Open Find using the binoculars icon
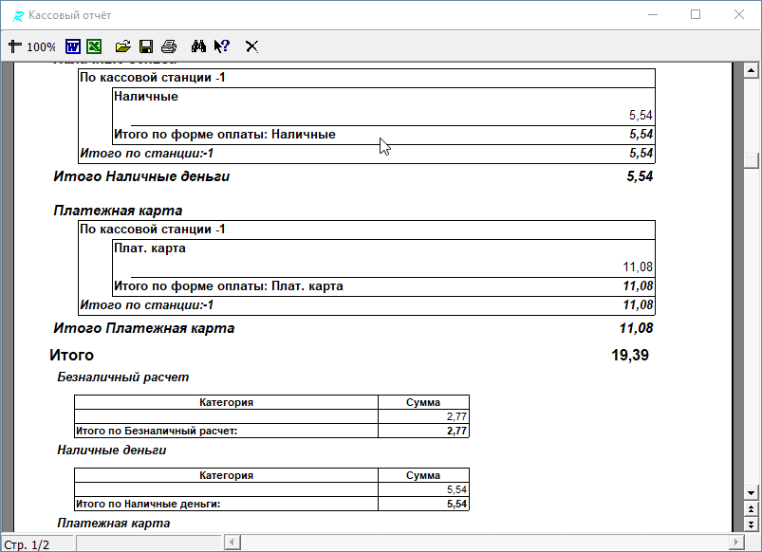The height and width of the screenshot is (552, 762). tap(199, 46)
